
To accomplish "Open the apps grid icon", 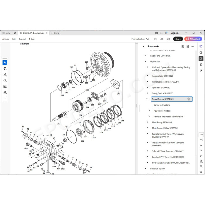I will pos(166,33).
